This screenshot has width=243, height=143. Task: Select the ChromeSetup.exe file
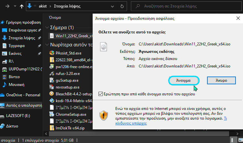click(71, 114)
